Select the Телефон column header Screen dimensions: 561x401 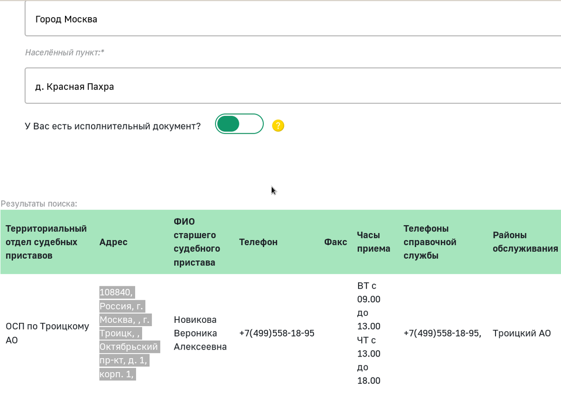coord(258,242)
